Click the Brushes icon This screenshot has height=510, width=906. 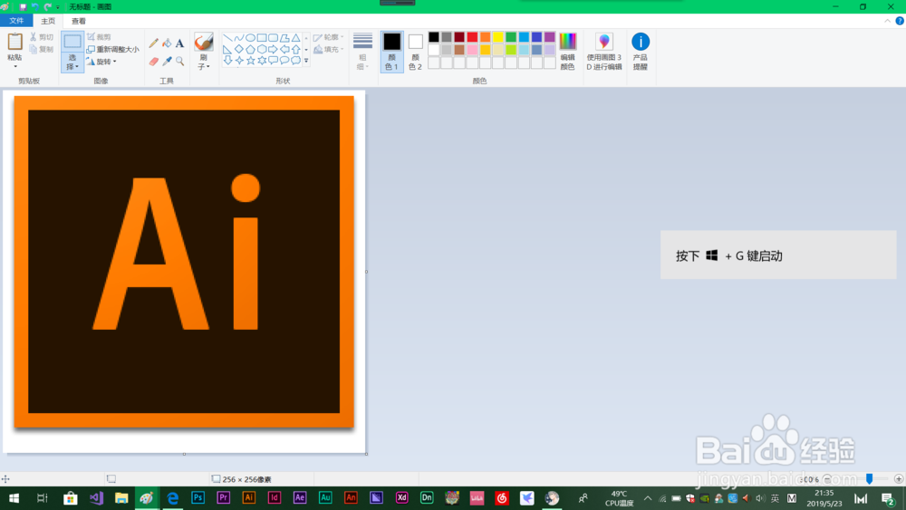coord(203,42)
